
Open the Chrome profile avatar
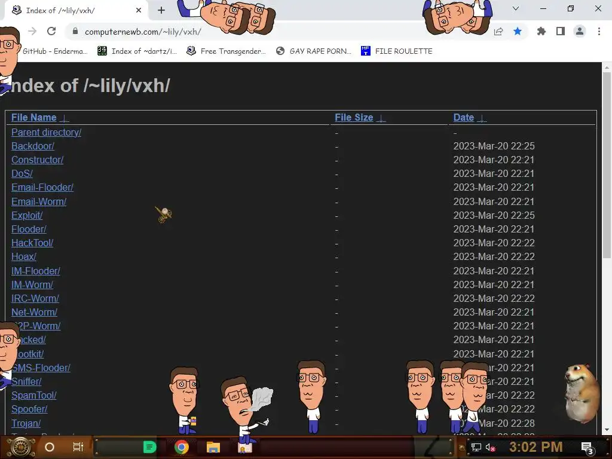[580, 31]
